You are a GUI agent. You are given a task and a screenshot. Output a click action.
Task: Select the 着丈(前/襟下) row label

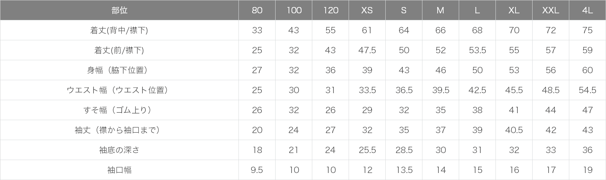click(x=119, y=50)
